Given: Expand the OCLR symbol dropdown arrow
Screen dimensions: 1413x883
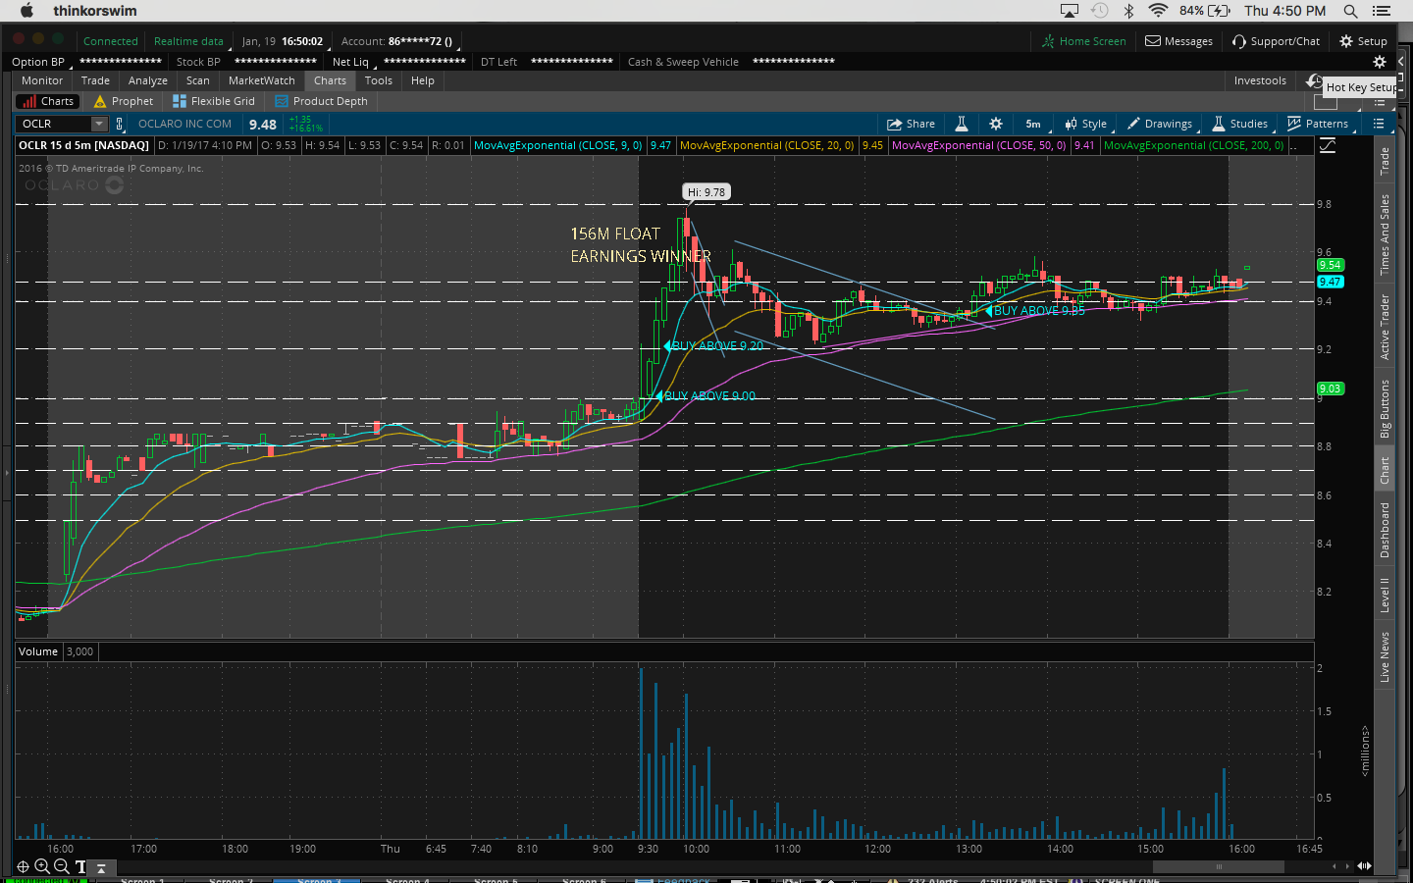Looking at the screenshot, I should point(99,124).
